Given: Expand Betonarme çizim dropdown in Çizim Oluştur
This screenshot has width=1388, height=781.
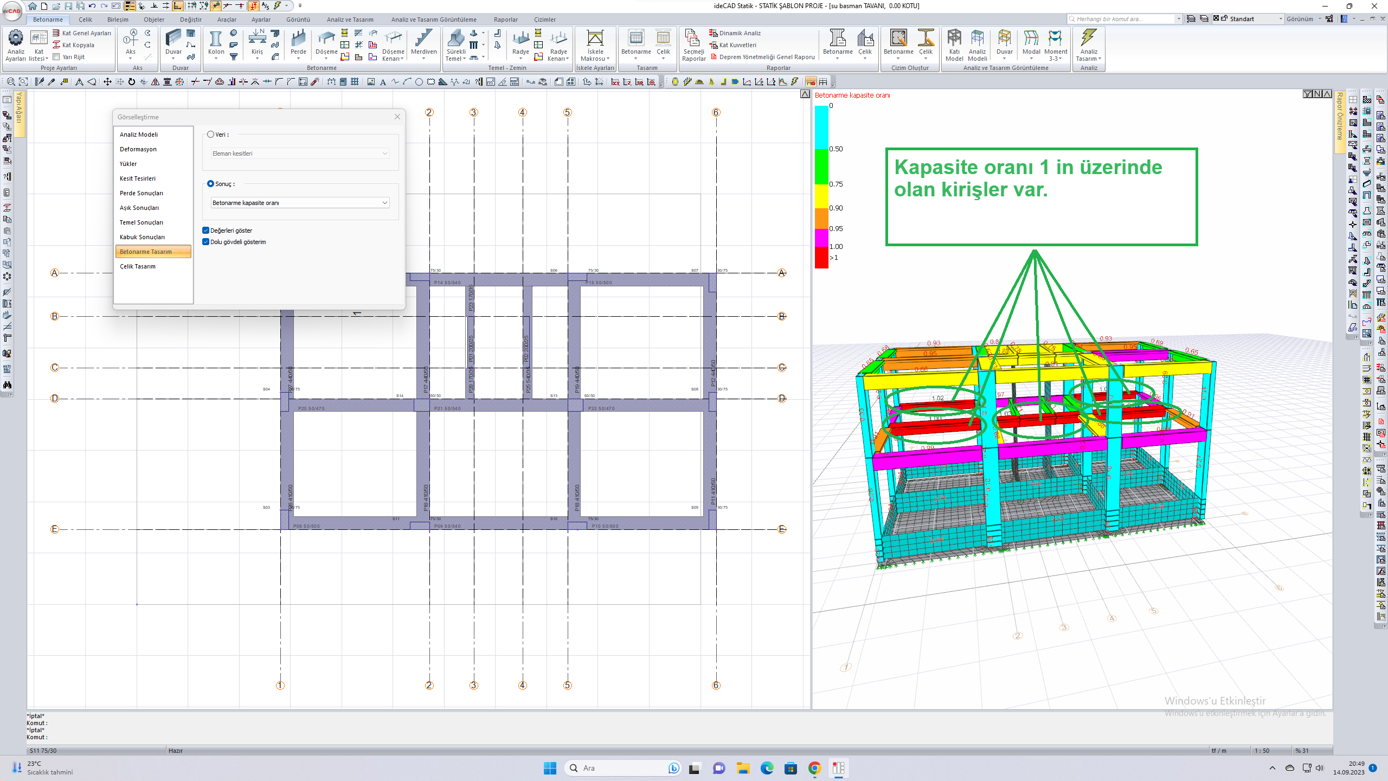Looking at the screenshot, I should point(898,59).
